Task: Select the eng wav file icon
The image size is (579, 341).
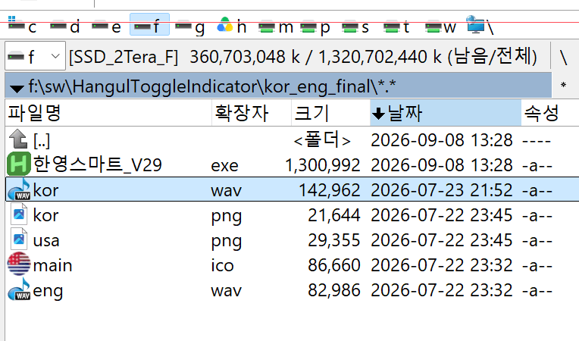Action: (x=19, y=289)
